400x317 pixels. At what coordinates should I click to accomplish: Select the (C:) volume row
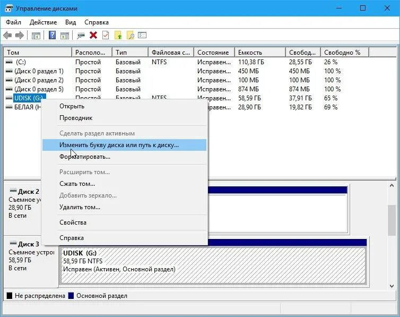point(200,62)
